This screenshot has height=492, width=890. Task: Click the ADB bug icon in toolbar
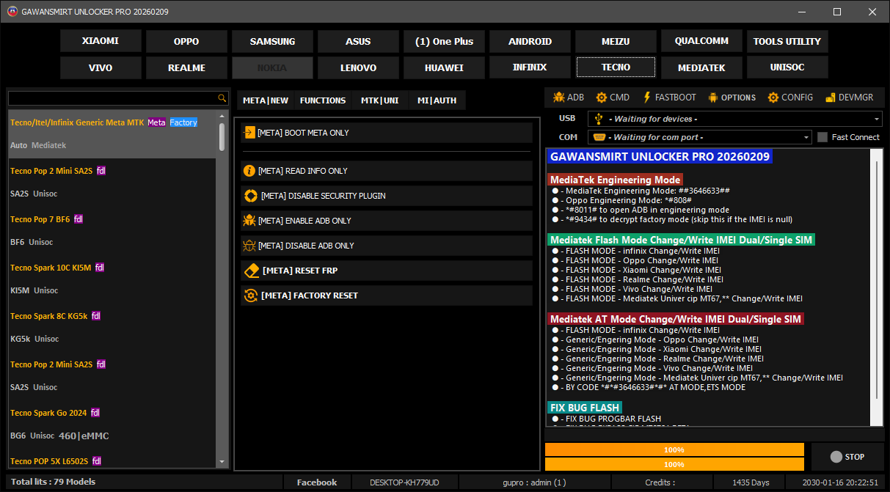(558, 98)
